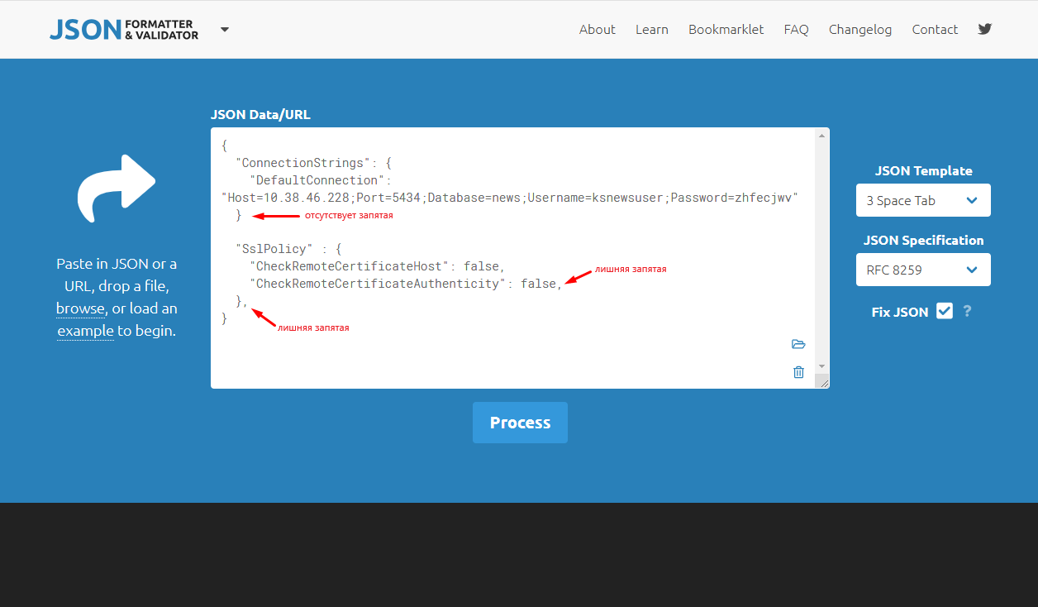Go to the Learn menu item

[x=651, y=29]
